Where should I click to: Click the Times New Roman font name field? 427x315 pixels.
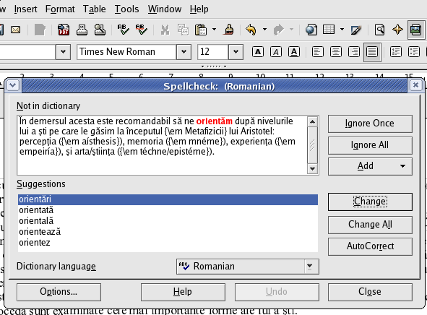coord(126,52)
